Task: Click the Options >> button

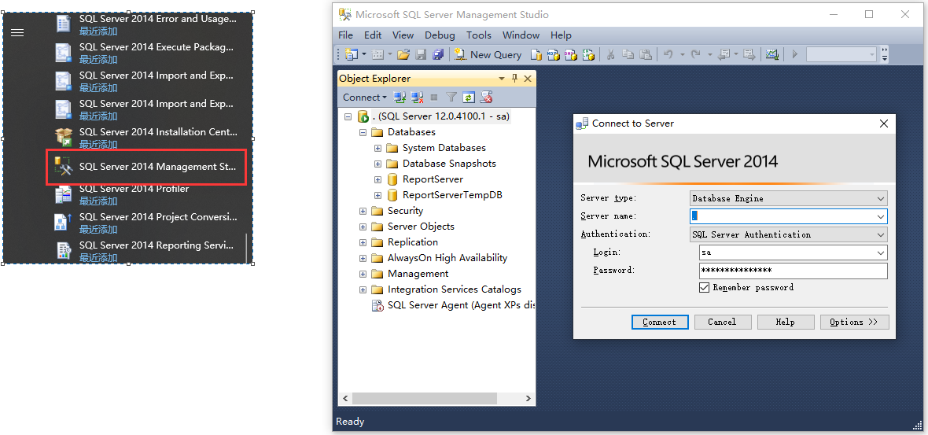Action: point(854,322)
